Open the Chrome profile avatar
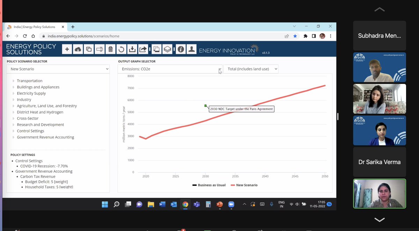This screenshot has height=231, width=419. pos(322,36)
